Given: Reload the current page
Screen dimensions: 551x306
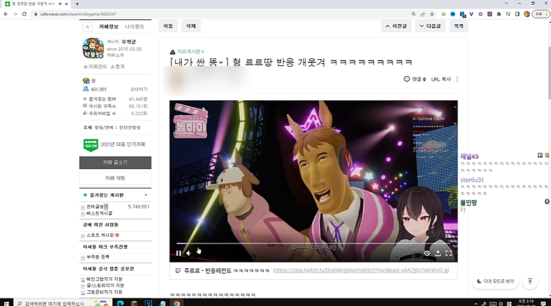Looking at the screenshot, I should (x=24, y=14).
